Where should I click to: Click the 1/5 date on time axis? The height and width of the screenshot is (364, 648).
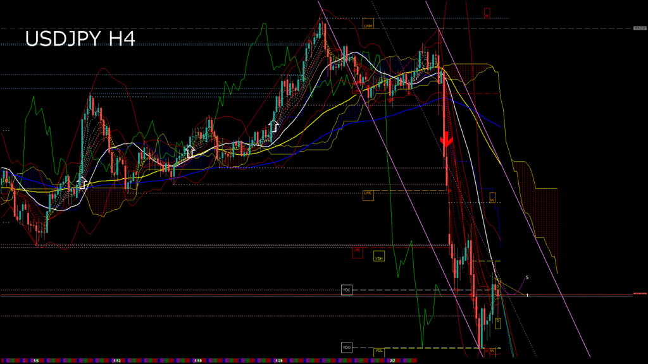point(36,361)
